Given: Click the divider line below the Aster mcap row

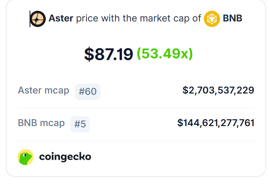Looking at the screenshot, I should tap(136, 108).
